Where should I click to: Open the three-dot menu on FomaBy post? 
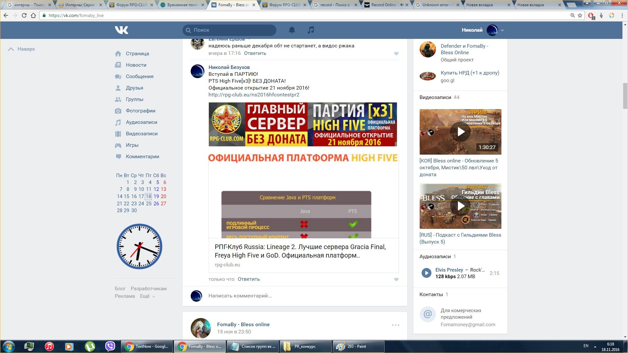tap(395, 325)
